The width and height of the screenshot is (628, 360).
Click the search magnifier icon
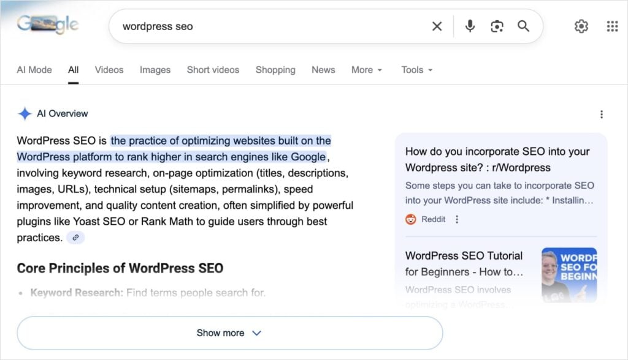pos(524,26)
